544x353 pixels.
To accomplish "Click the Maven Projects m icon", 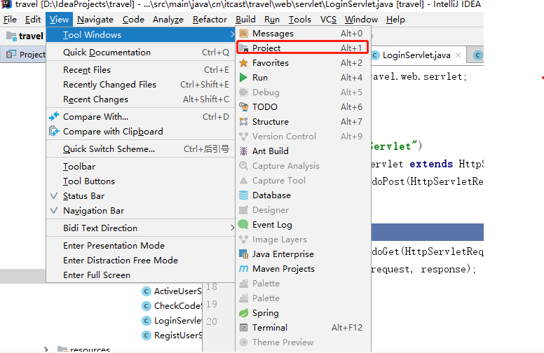I will [x=243, y=269].
